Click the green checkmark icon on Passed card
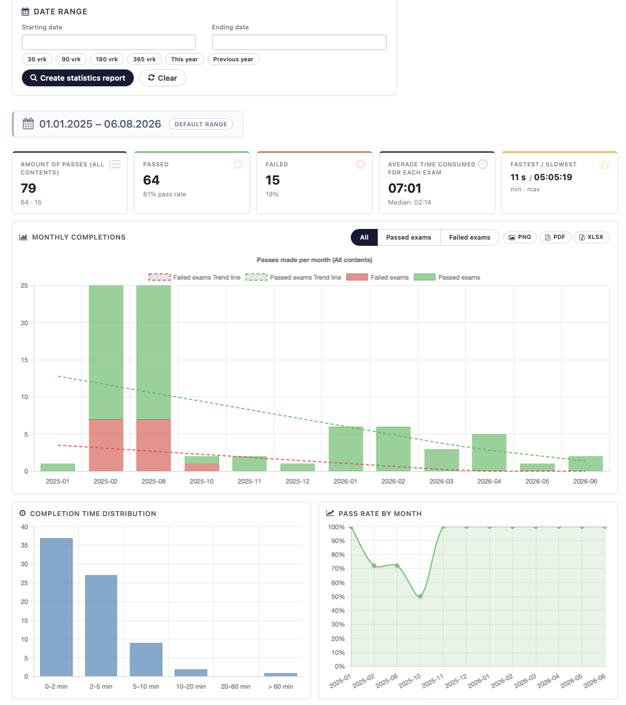This screenshot has height=705, width=626. 238,164
